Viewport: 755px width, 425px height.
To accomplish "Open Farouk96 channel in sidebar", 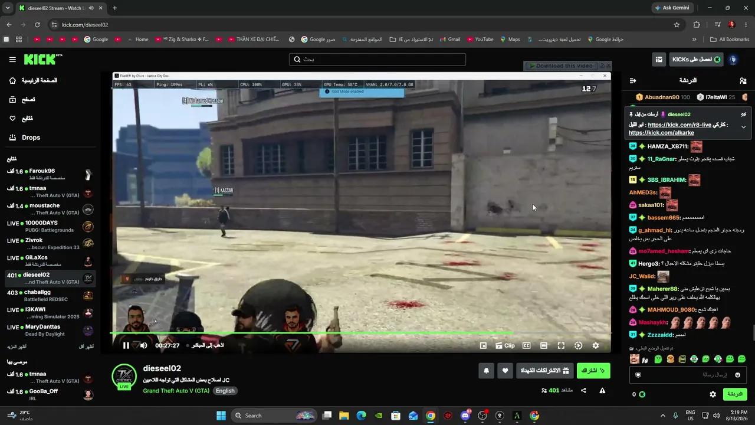I will coord(50,174).
